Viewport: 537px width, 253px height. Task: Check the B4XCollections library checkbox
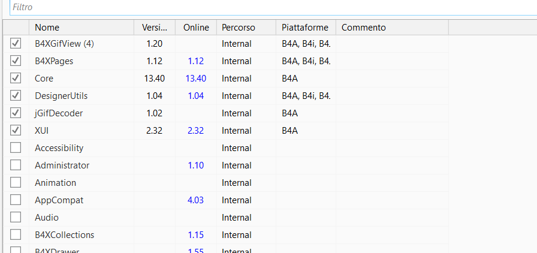coord(16,235)
